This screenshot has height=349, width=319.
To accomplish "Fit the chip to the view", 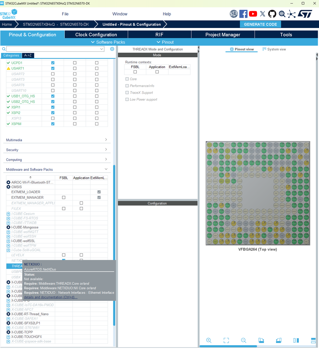I will point(226,340).
